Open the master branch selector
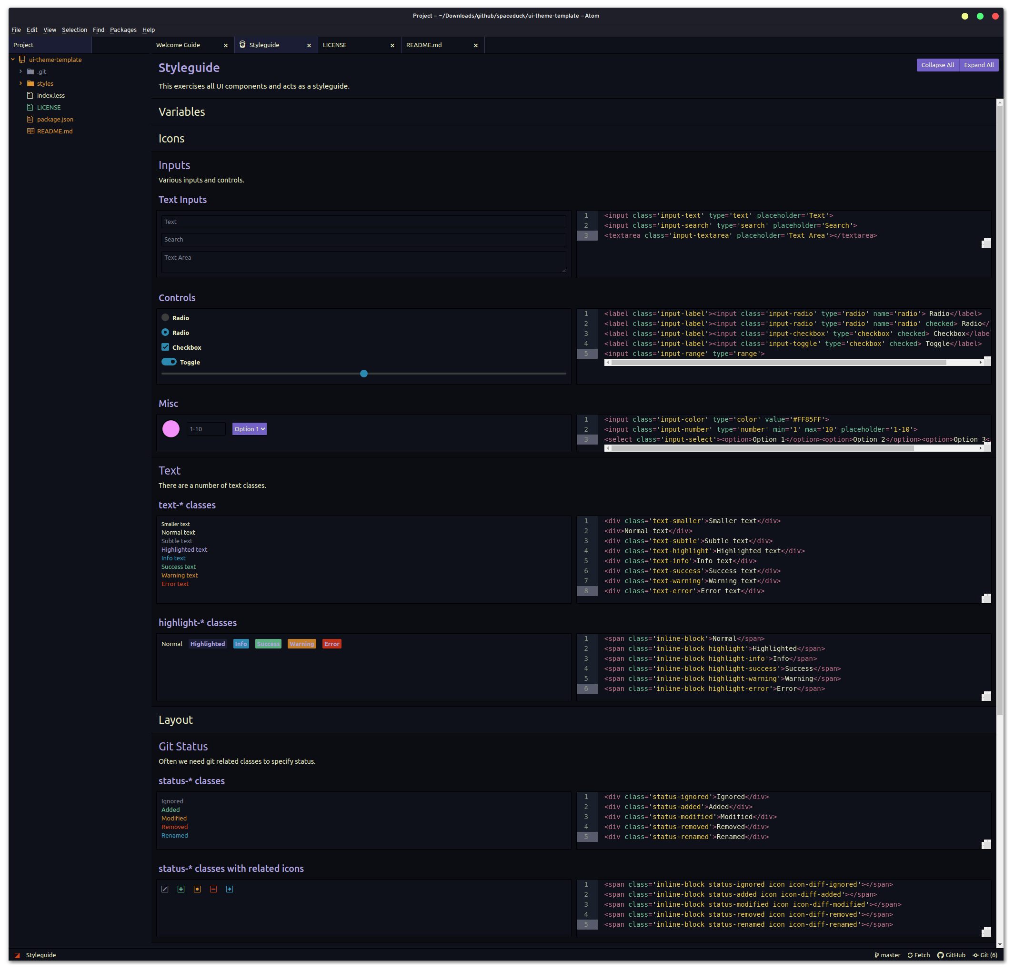This screenshot has height=972, width=1014. [x=887, y=955]
